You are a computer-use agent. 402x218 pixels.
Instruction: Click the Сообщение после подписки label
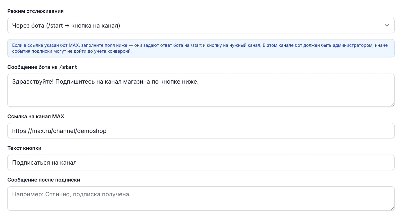click(x=44, y=180)
